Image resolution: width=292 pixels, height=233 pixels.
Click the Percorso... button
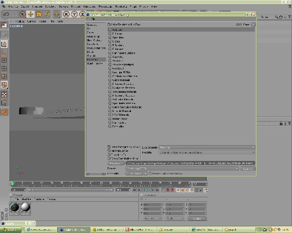pos(116,163)
